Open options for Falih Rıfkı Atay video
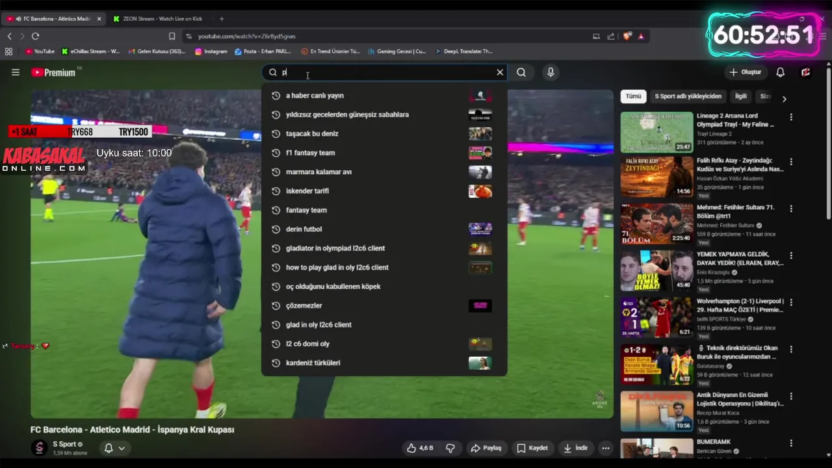This screenshot has height=468, width=832. point(791,162)
